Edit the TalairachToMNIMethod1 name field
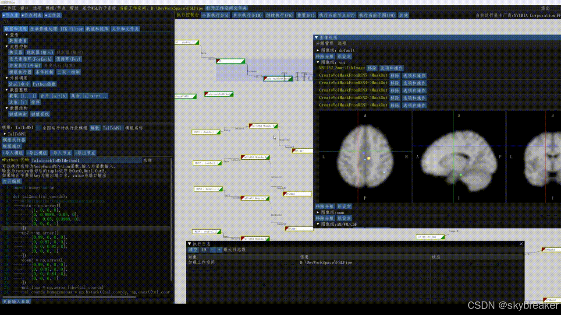Screen dimensions: 561x315 coord(86,161)
